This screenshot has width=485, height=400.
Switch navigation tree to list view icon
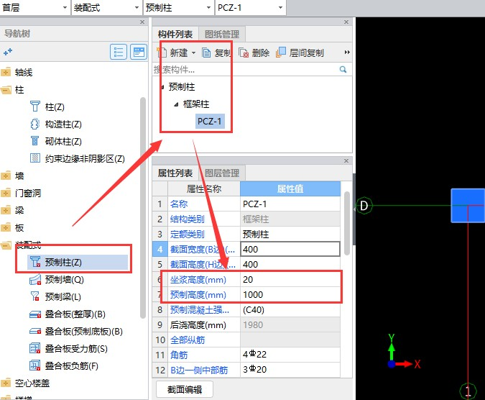click(x=119, y=52)
